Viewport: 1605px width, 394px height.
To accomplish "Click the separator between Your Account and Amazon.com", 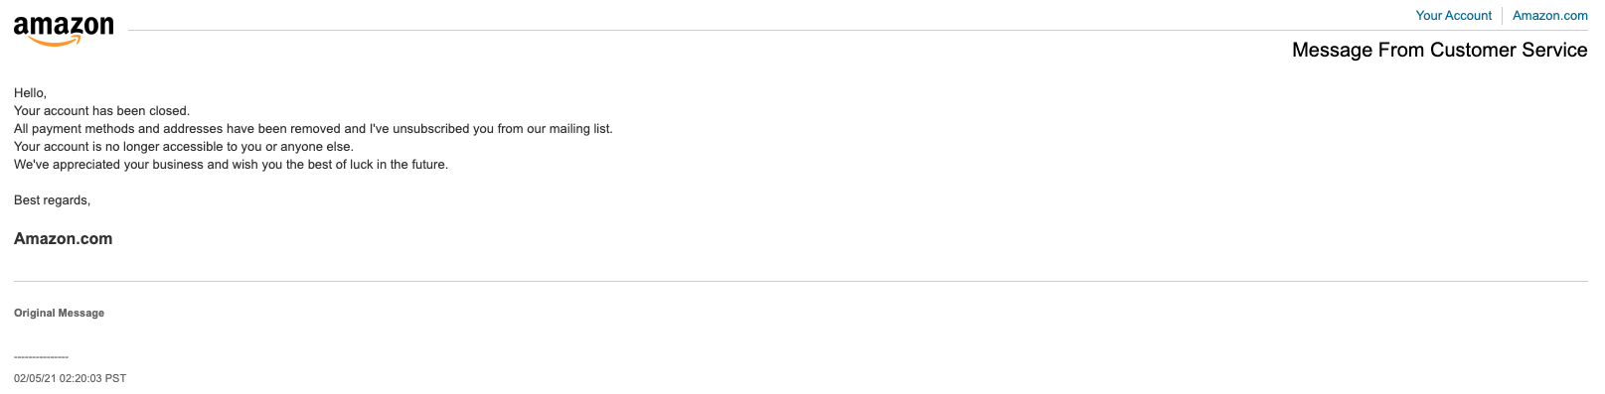I will coord(1502,16).
